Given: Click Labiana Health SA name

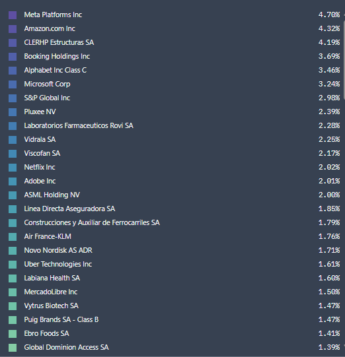Looking at the screenshot, I should pyautogui.click(x=52, y=278).
